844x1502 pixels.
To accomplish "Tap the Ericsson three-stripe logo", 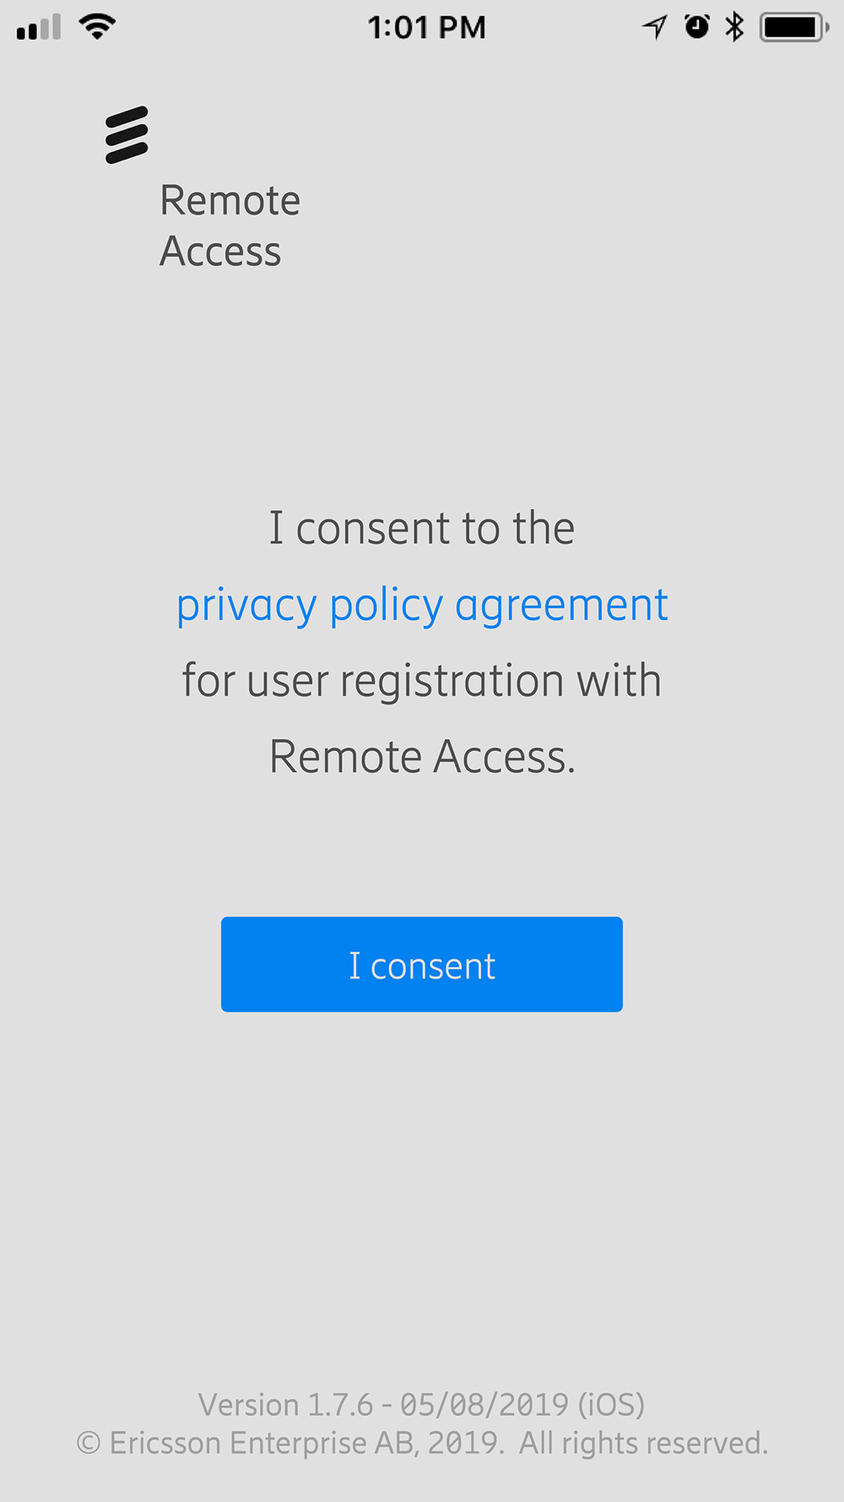I will pos(127,135).
